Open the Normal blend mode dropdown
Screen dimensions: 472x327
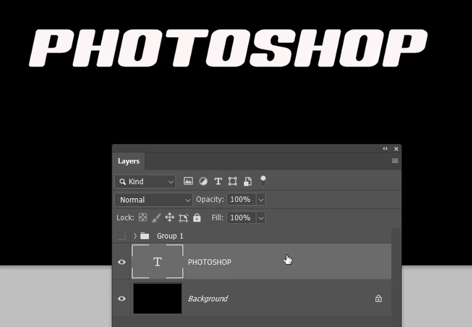point(153,199)
